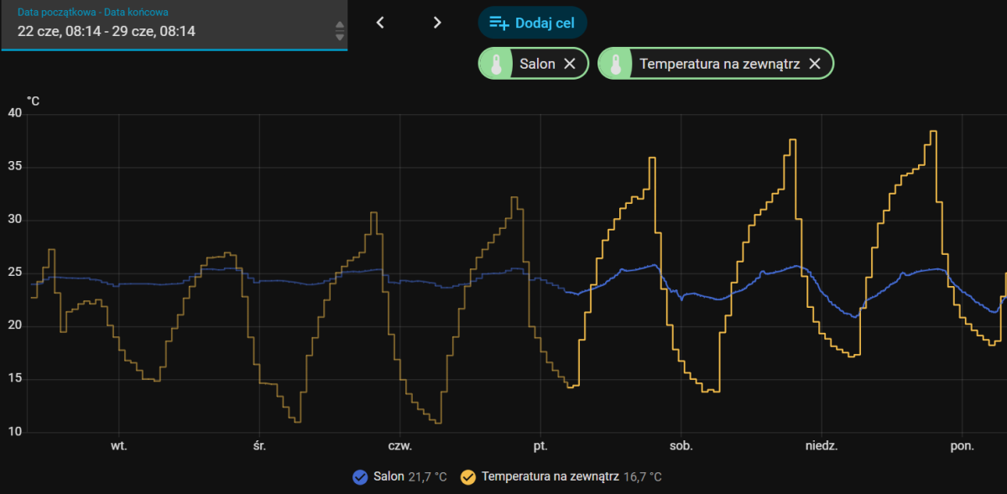Remove Temperatura na zewnątrz chip

[x=814, y=64]
